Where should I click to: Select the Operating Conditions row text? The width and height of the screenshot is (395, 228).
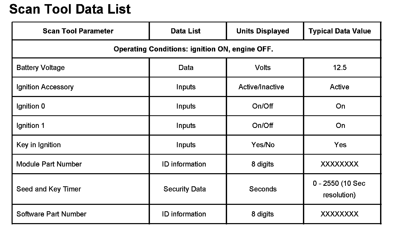coord(193,49)
